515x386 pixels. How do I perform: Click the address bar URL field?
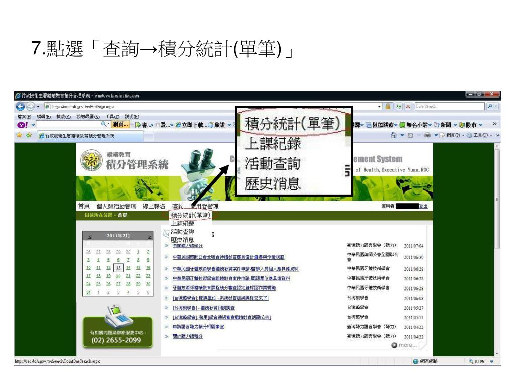tap(210, 107)
